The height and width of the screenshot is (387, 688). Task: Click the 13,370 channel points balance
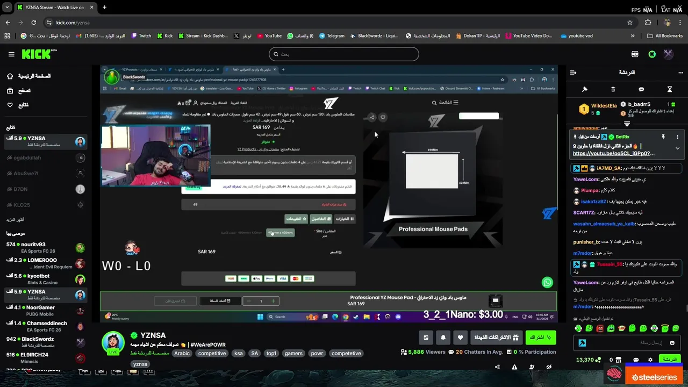[x=588, y=360]
